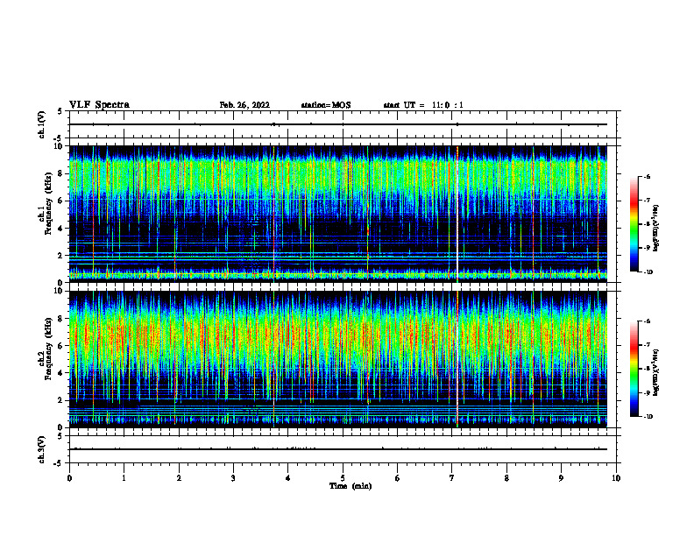Click the time axis tick label "8"
The image size is (694, 536).
pos(506,478)
